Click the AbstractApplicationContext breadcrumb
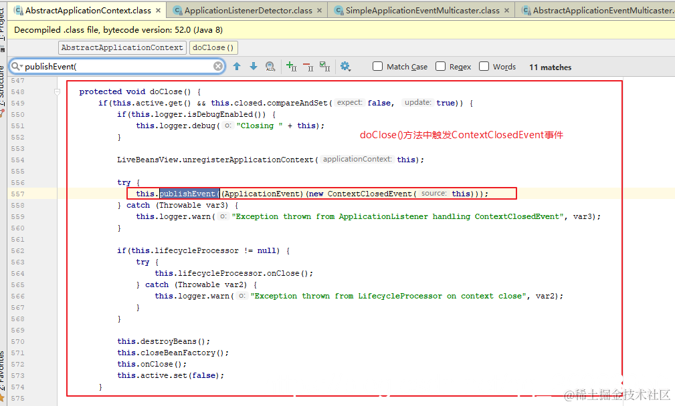The image size is (675, 406). click(x=122, y=47)
